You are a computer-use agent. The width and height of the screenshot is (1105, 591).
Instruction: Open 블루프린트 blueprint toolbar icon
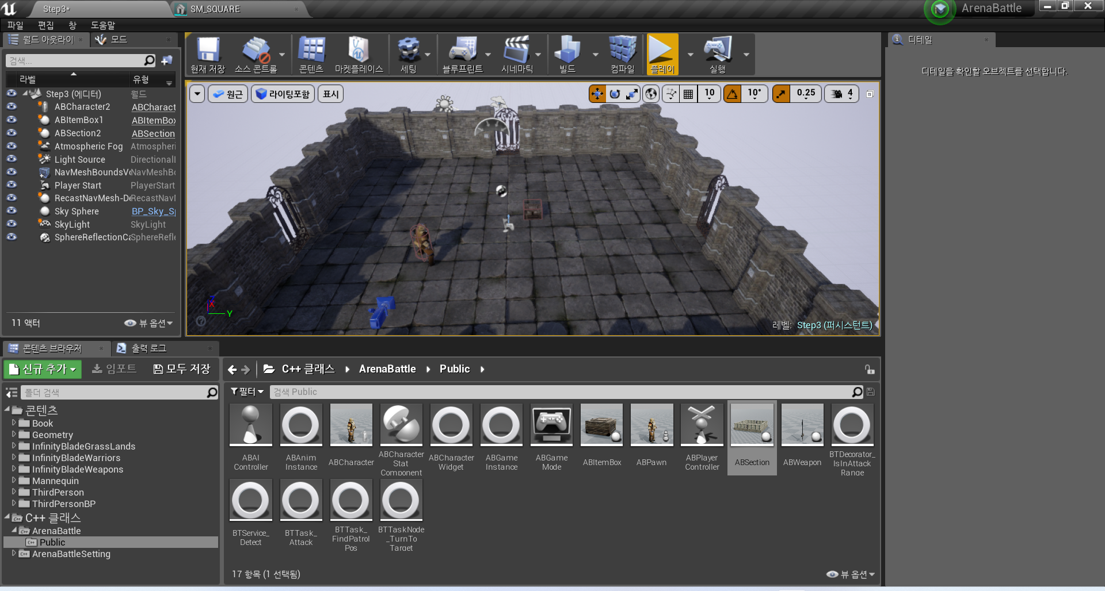pos(462,54)
